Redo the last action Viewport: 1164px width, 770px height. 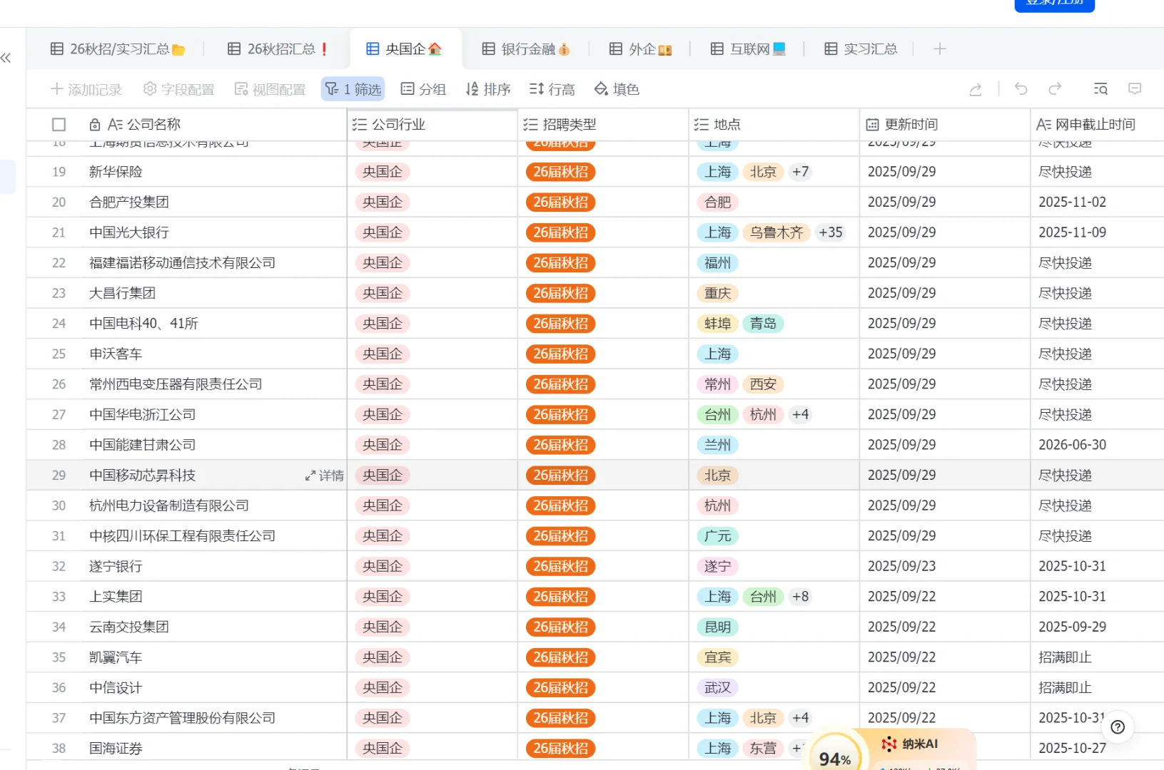click(1055, 89)
